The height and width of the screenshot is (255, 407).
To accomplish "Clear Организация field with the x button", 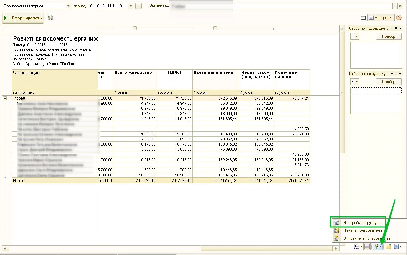I will pos(401,6).
